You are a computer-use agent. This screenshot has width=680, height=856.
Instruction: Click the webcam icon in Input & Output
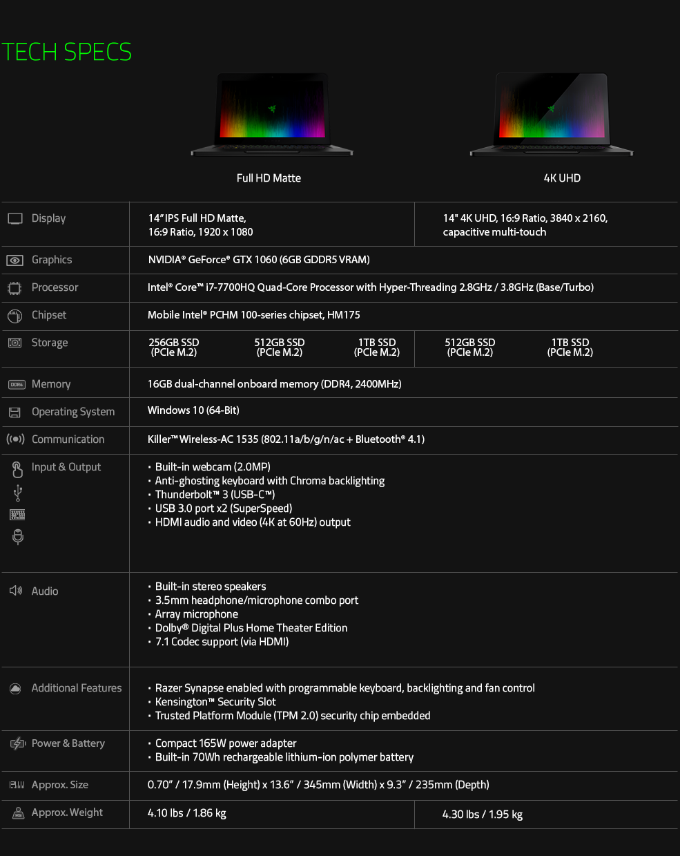click(x=18, y=537)
